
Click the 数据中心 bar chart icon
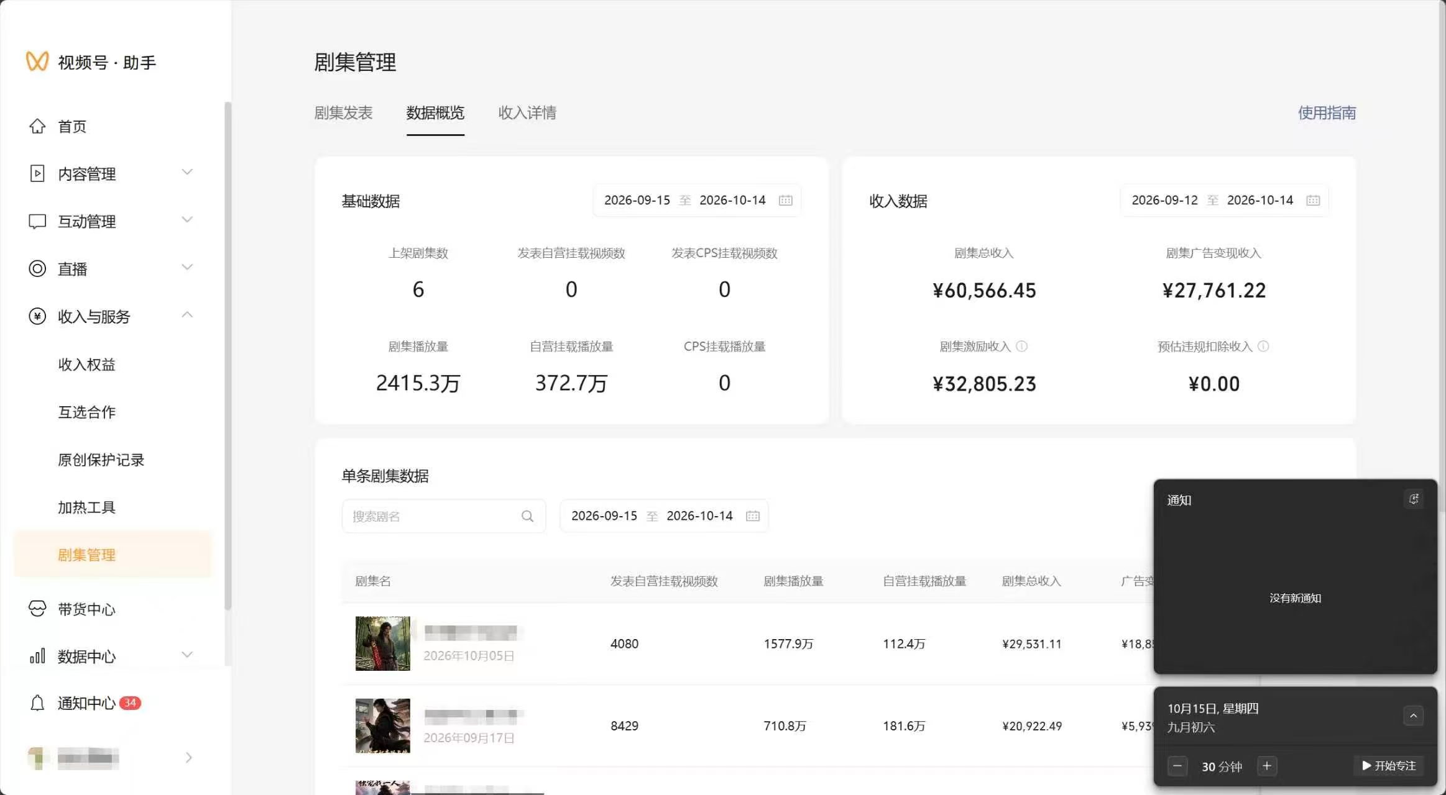pyautogui.click(x=37, y=656)
